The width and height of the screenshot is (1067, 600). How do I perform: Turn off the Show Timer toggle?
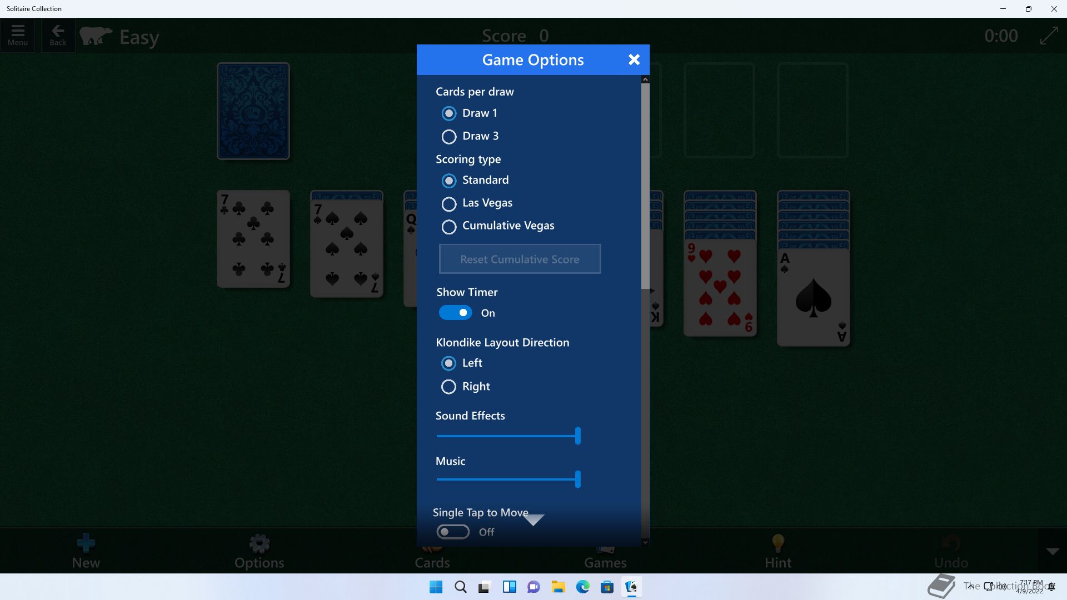[x=456, y=313]
